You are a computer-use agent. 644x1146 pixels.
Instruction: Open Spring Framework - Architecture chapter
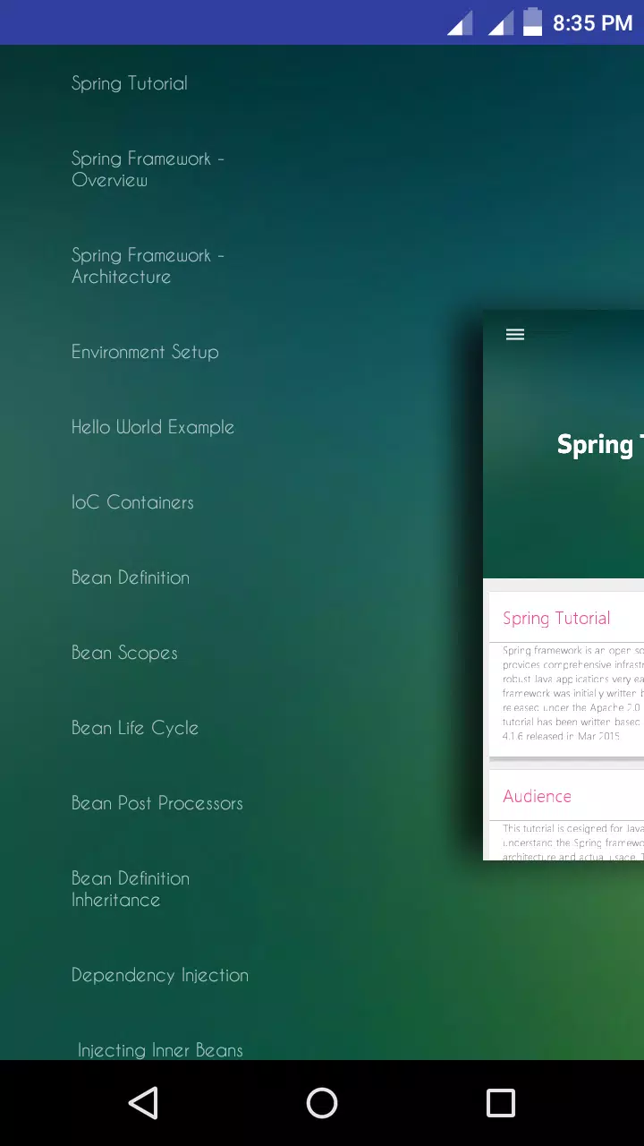(x=148, y=266)
